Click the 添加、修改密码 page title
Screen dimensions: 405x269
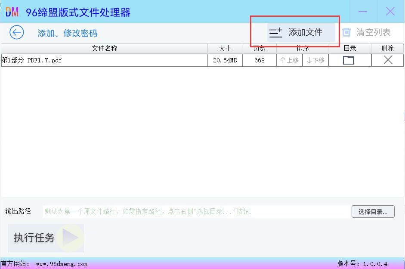point(67,33)
